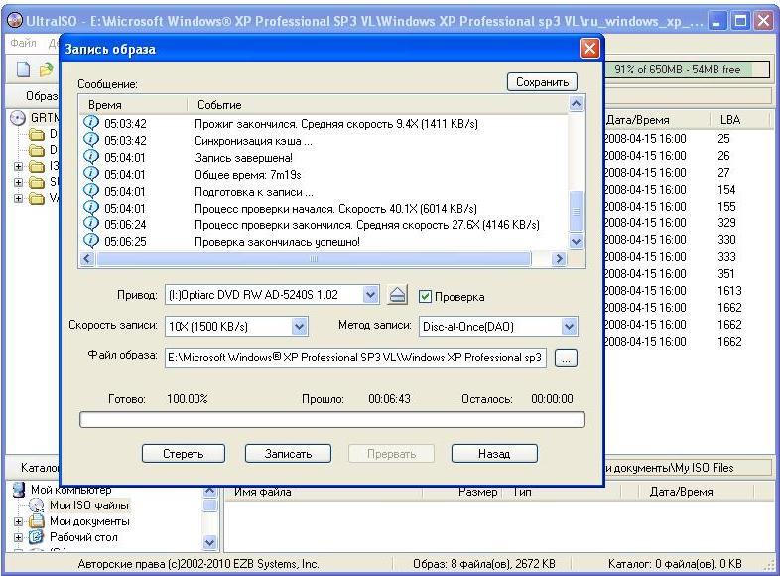Click the message log scroll-right arrow

(559, 259)
